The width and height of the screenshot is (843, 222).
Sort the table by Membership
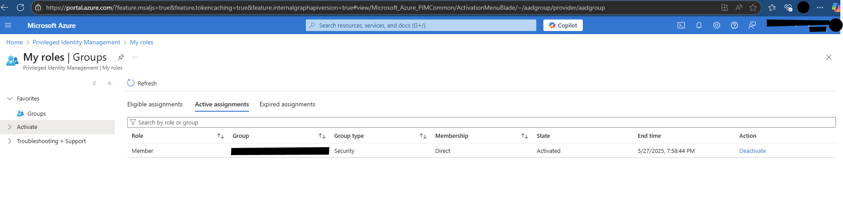tap(524, 136)
